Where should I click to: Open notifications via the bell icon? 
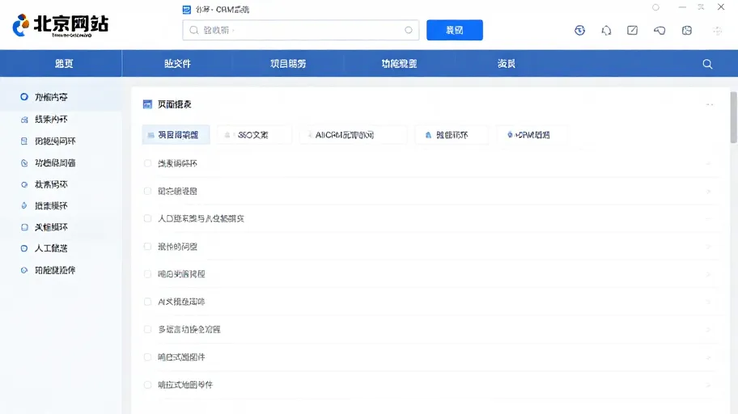coord(606,31)
